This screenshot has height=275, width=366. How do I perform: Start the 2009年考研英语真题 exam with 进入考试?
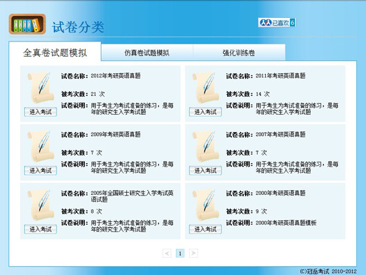(40, 171)
